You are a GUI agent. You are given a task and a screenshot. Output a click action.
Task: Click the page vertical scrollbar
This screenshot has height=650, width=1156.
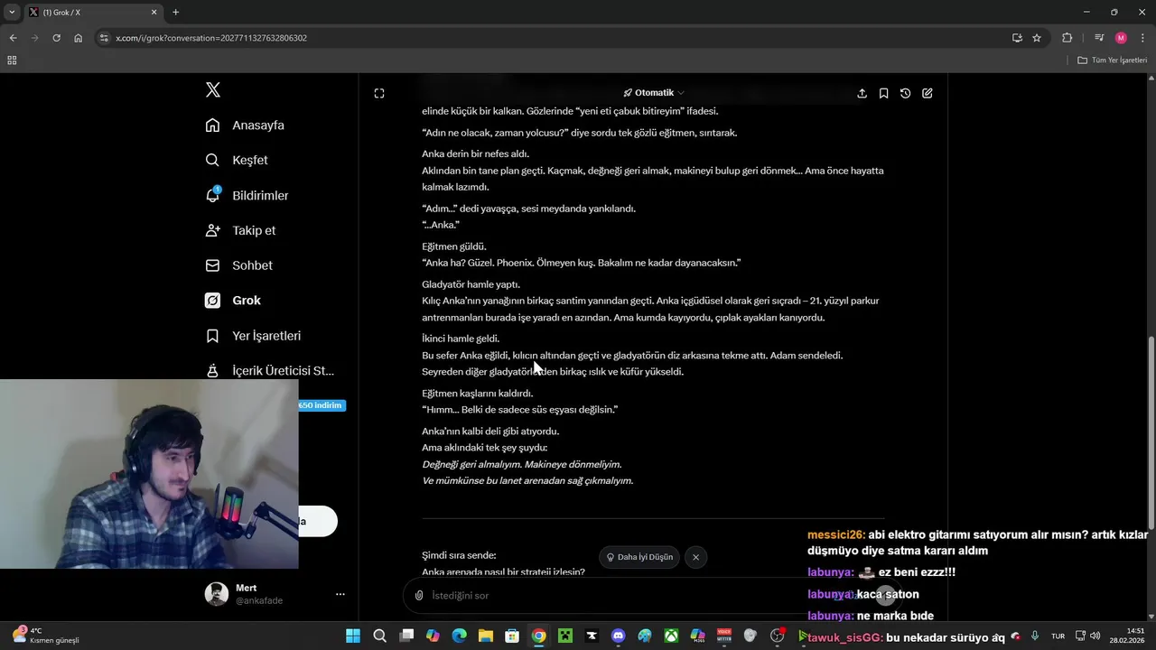(1151, 433)
